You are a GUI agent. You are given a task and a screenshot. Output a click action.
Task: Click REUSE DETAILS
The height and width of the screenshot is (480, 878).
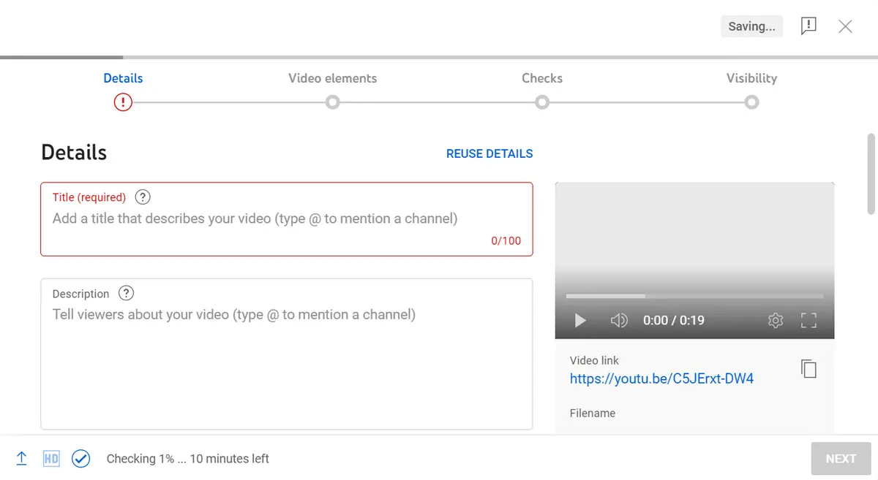(489, 153)
